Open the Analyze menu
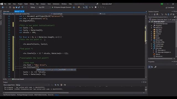This screenshot has width=177, height=99. tap(43, 4)
